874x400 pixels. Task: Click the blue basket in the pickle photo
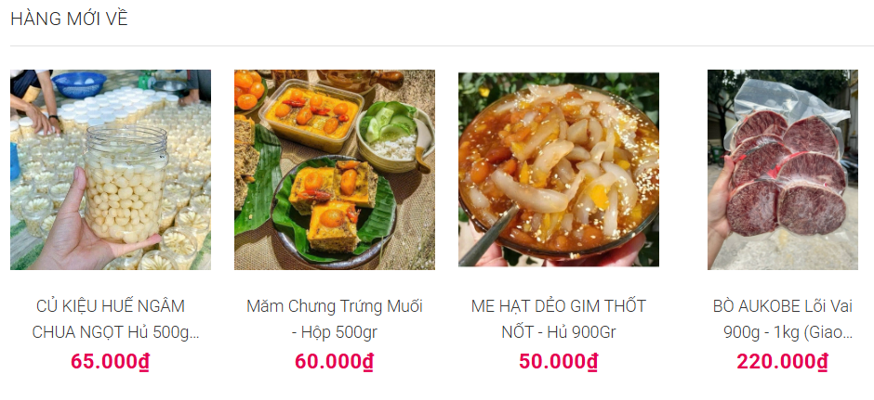coord(79,84)
